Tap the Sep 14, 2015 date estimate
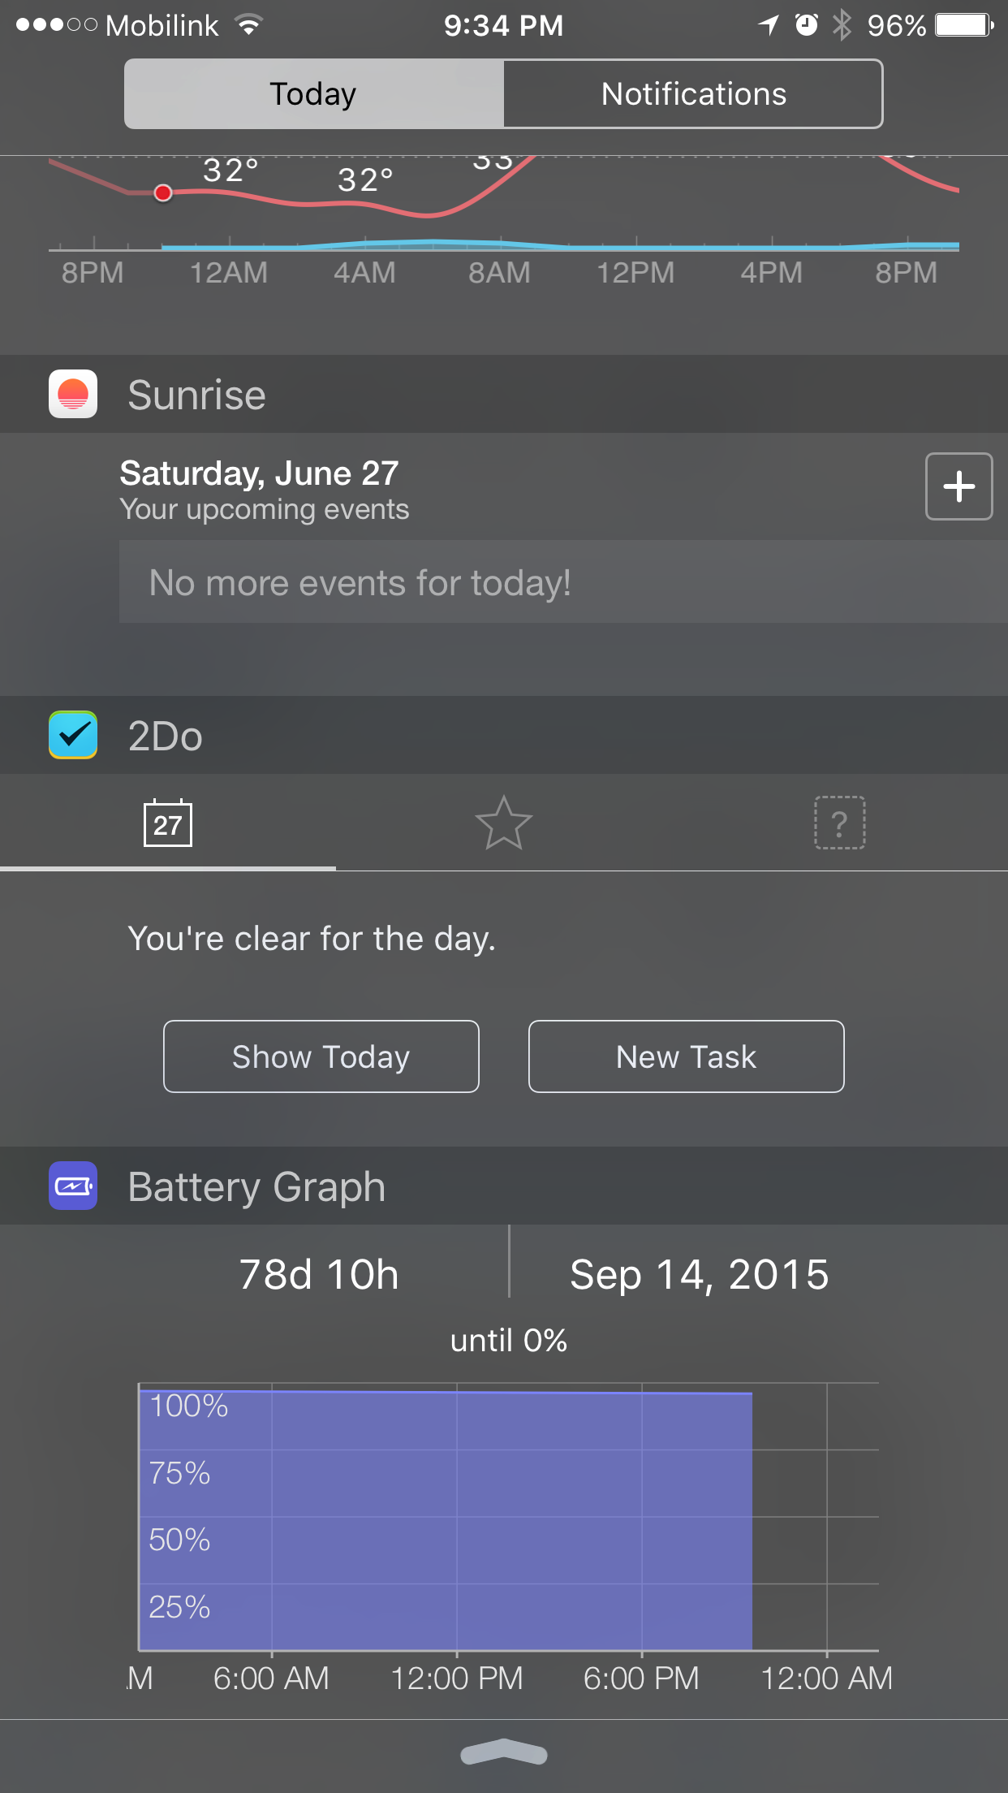The height and width of the screenshot is (1793, 1008). point(699,1274)
